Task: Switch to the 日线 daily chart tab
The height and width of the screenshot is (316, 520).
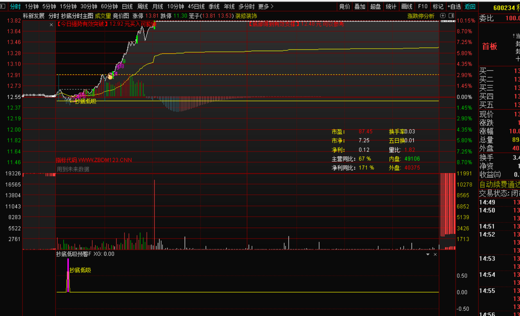Action: 127,6
